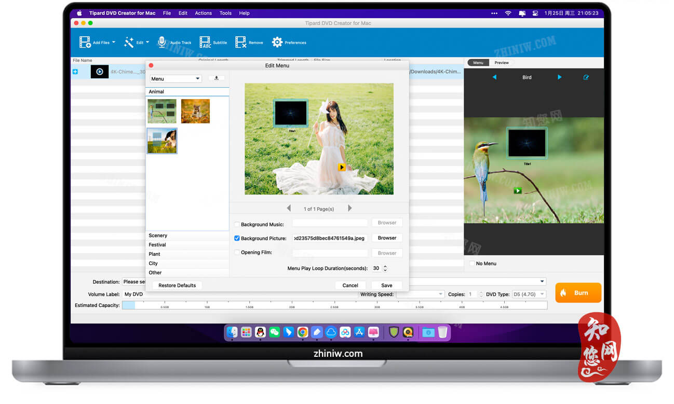The width and height of the screenshot is (674, 404).
Task: Switch to the Preview tab
Action: tap(502, 63)
